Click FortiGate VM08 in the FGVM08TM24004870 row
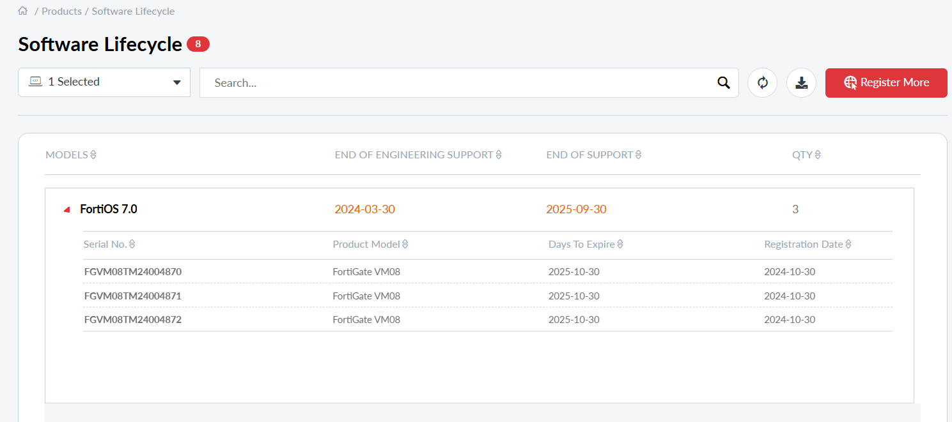Viewport: 952px width, 422px height. coord(366,271)
